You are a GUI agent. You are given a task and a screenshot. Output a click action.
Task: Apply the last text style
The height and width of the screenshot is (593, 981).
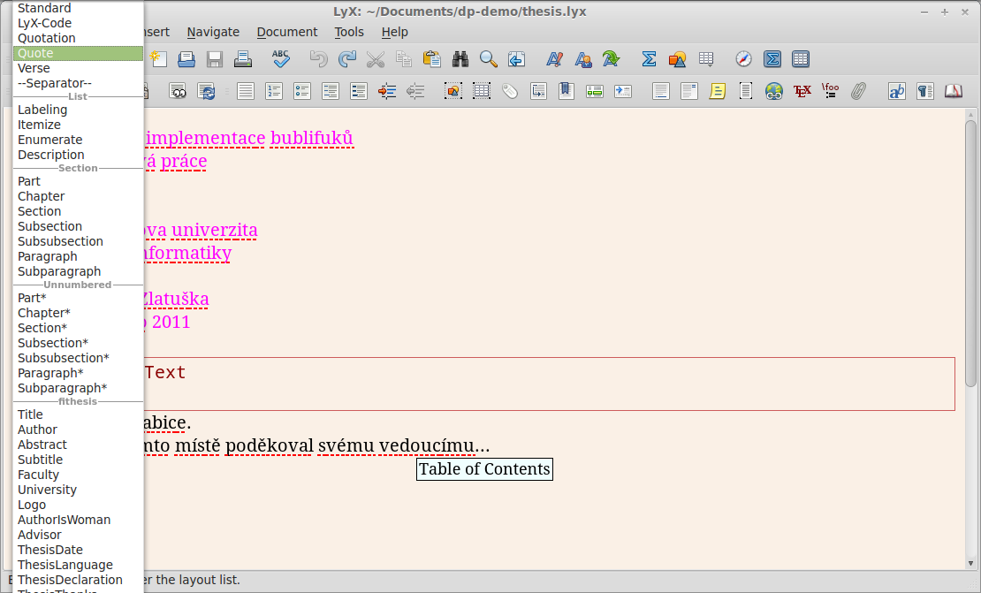612,59
